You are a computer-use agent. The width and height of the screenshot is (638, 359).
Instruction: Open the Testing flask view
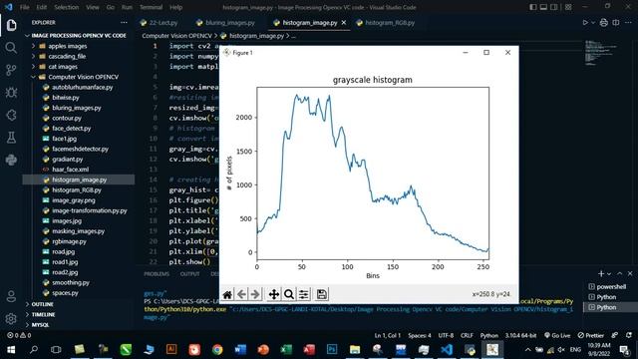point(11,138)
